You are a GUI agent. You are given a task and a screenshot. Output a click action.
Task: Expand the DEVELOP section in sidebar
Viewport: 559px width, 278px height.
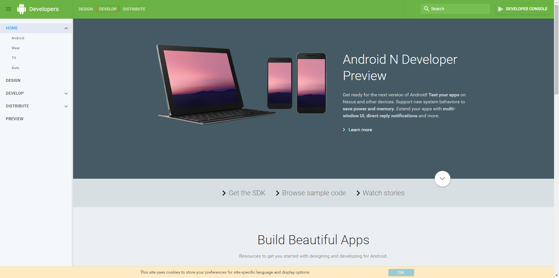(x=66, y=94)
